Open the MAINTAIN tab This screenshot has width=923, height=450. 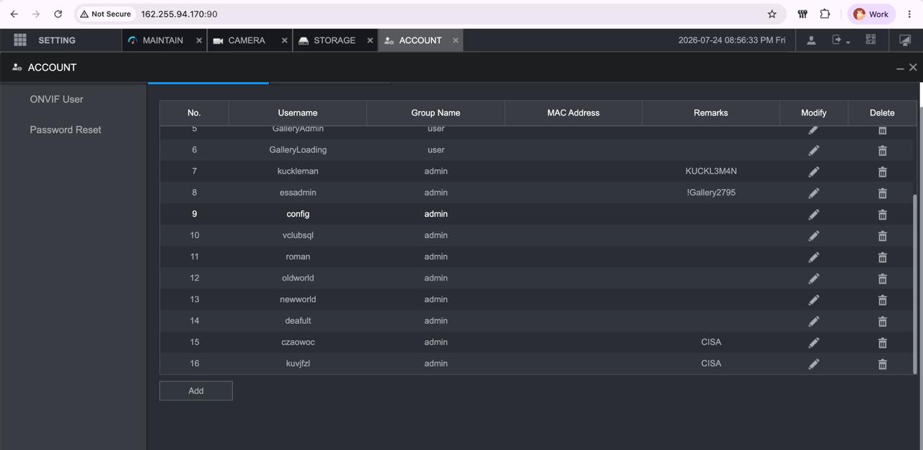pyautogui.click(x=156, y=40)
